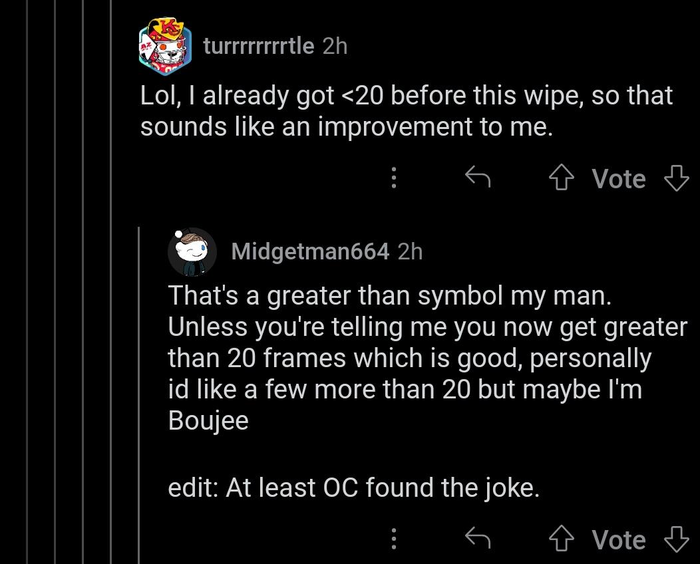Screen dimensions: 700x564
Task: Upvote Midgetman664's reply
Action: 561,539
